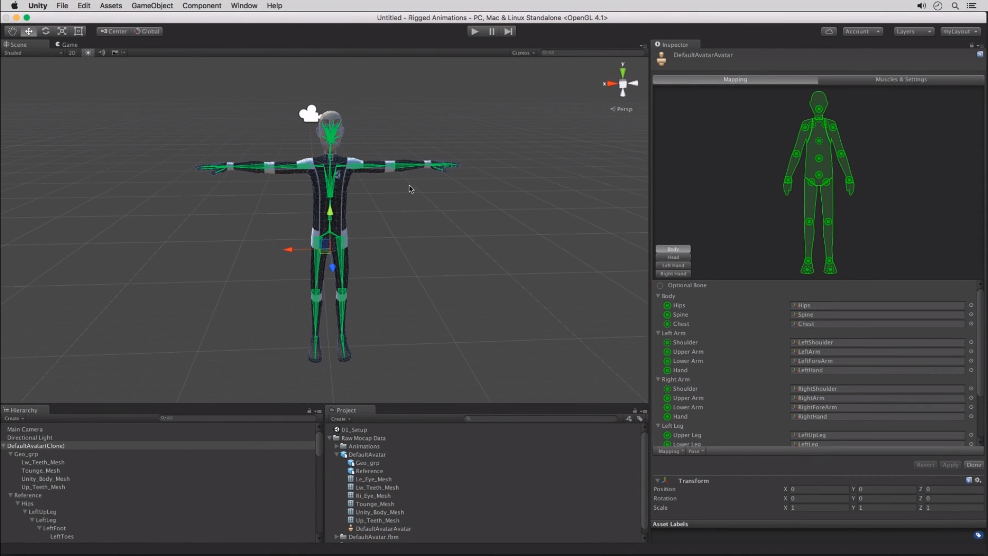This screenshot has width=988, height=556.
Task: Click the Step forward button
Action: (x=508, y=31)
